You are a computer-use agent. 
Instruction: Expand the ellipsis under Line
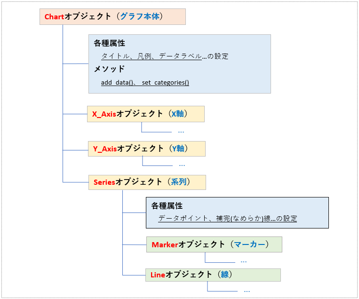click(247, 291)
